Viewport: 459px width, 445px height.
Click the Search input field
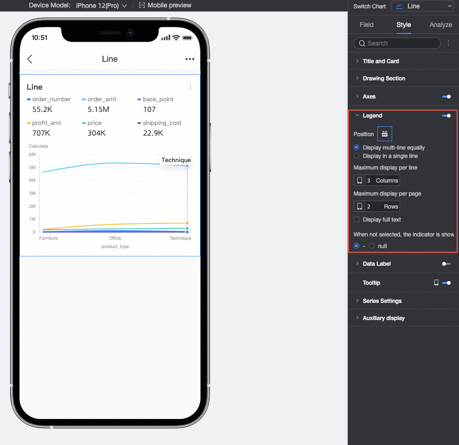tap(397, 43)
